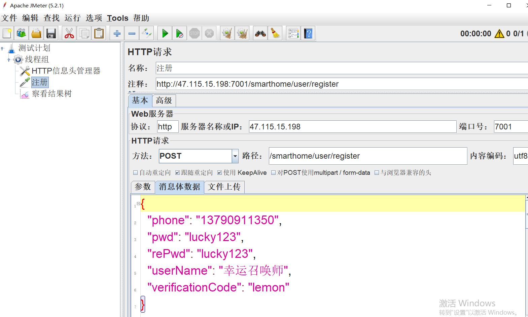Switch to the 参数 tab
Screen dimensions: 528x317
(x=143, y=187)
